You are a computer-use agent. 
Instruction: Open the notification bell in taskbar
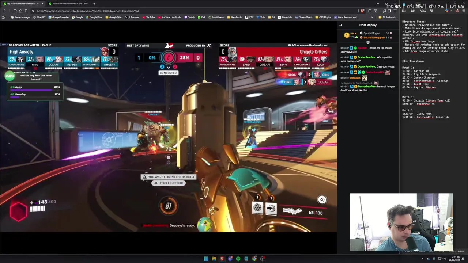tap(463, 259)
